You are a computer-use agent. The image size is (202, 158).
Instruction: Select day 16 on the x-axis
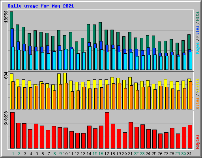[101, 154]
